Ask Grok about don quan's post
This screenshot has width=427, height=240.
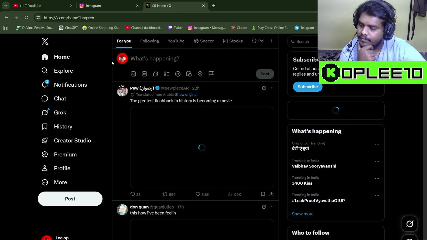point(264,207)
